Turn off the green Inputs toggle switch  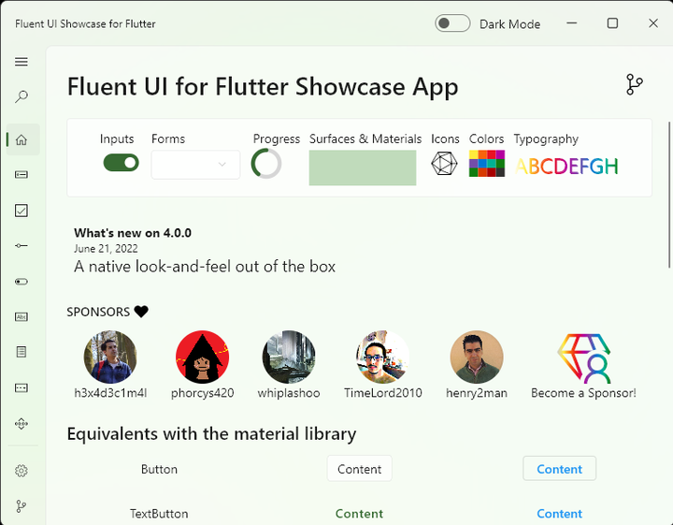point(121,163)
